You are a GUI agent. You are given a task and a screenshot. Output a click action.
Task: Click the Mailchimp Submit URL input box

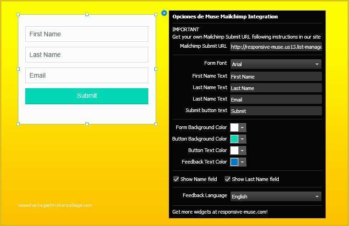(x=276, y=47)
